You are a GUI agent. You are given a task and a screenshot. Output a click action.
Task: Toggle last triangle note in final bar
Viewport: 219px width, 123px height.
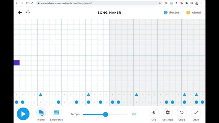(x=196, y=95)
